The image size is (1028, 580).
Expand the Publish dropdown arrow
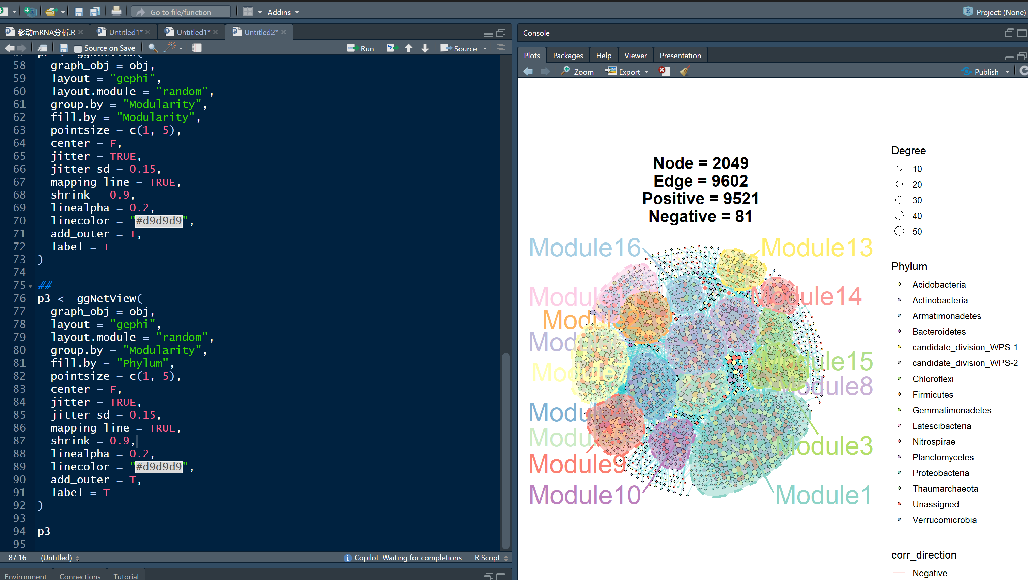coord(1007,72)
